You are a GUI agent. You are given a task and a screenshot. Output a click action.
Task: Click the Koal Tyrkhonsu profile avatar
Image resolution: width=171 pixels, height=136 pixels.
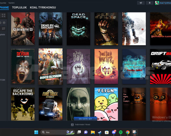click(157, 3)
